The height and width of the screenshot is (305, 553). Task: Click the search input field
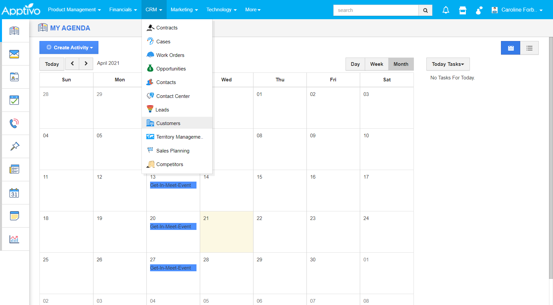tap(376, 10)
